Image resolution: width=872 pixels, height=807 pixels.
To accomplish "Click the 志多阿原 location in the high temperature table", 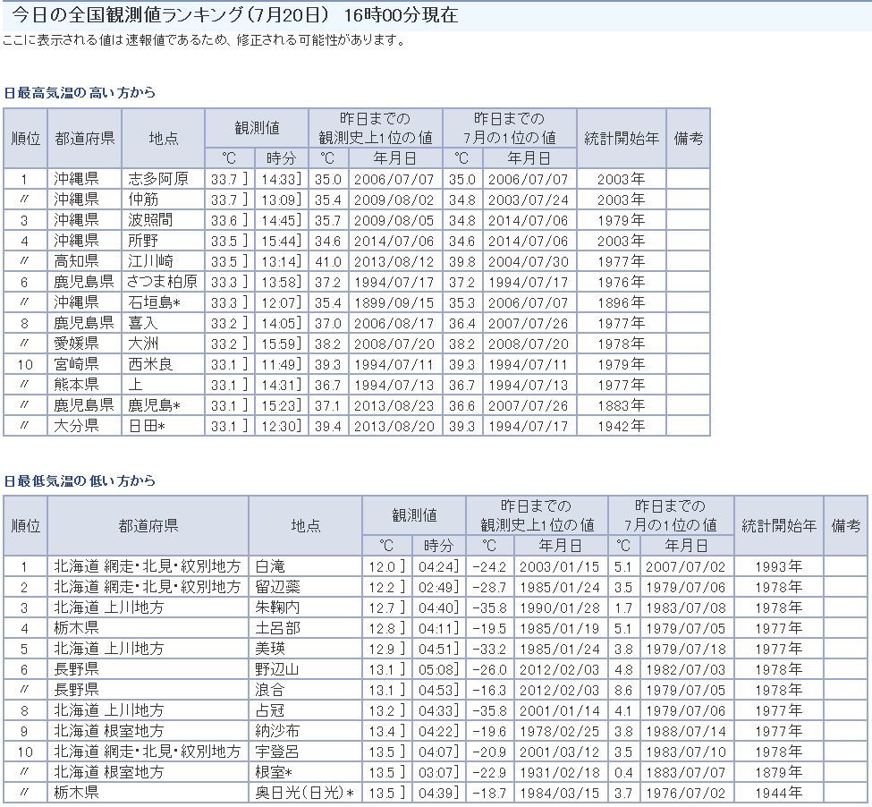I will click(x=158, y=179).
